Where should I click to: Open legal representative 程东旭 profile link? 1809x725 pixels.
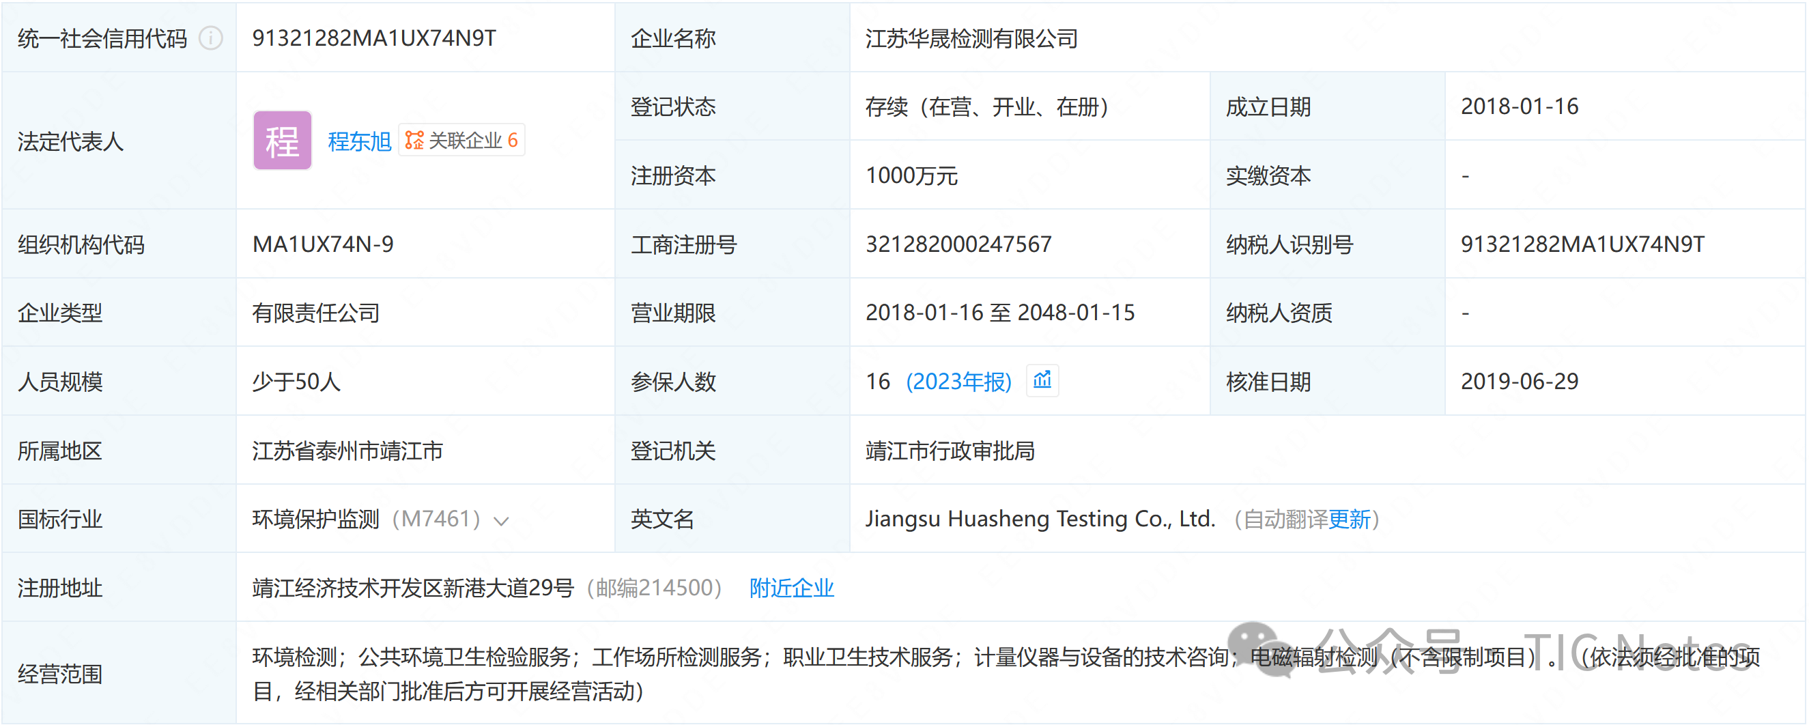click(359, 141)
